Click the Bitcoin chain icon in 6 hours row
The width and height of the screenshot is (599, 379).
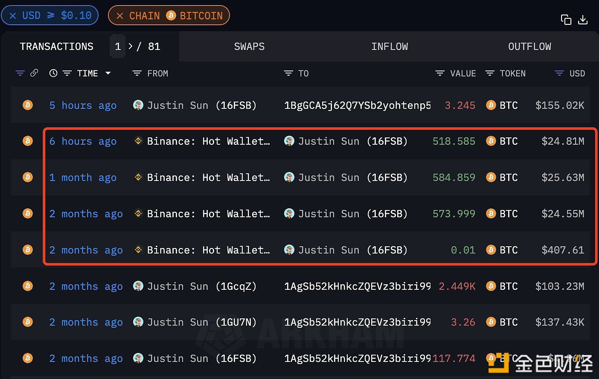tap(28, 141)
